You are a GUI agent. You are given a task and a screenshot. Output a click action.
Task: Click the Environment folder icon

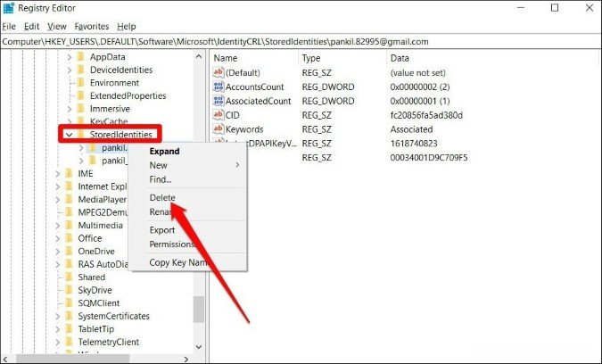[x=80, y=83]
